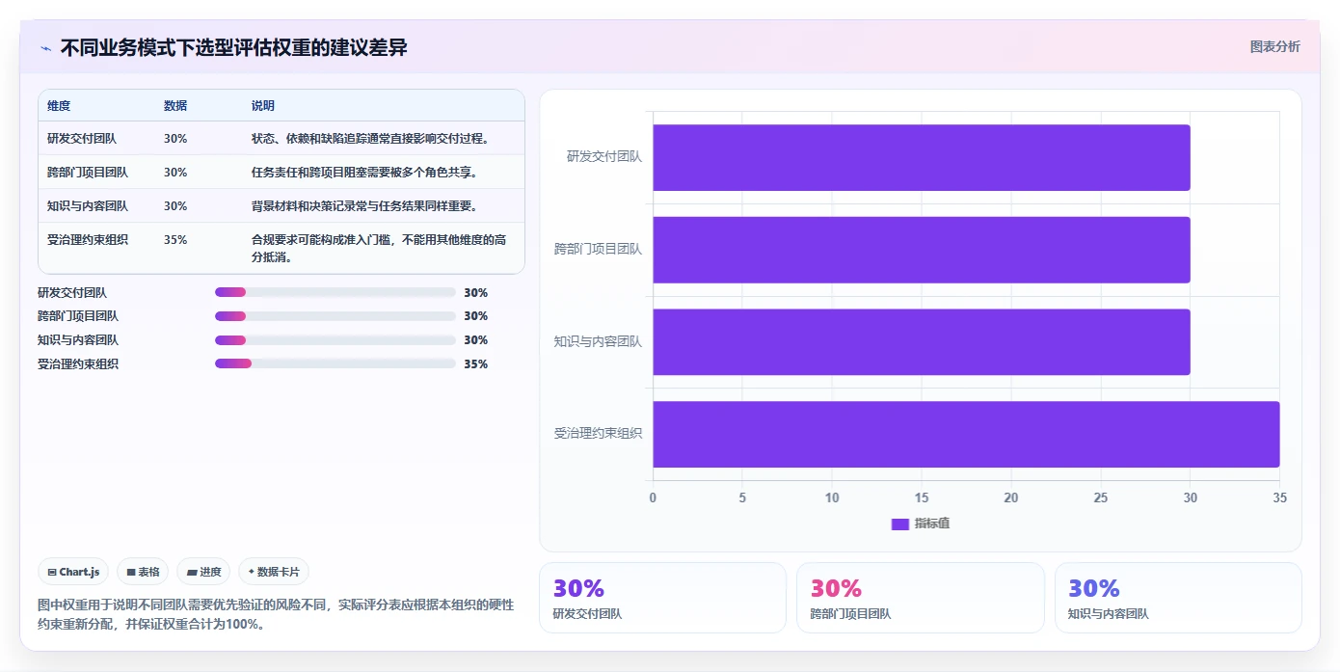Select the 表格 tag chip
Viewport: 1340px width, 672px height.
pos(143,572)
